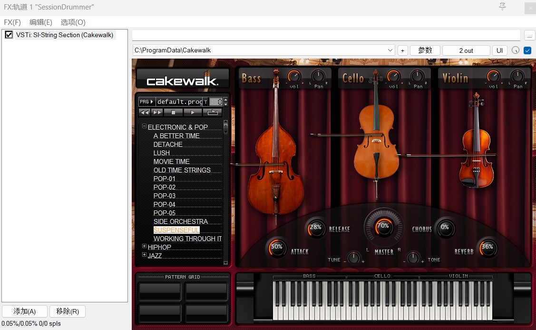Screen dimensions: 536x330
Task: Click the Violin Pan knob
Action: (517, 76)
